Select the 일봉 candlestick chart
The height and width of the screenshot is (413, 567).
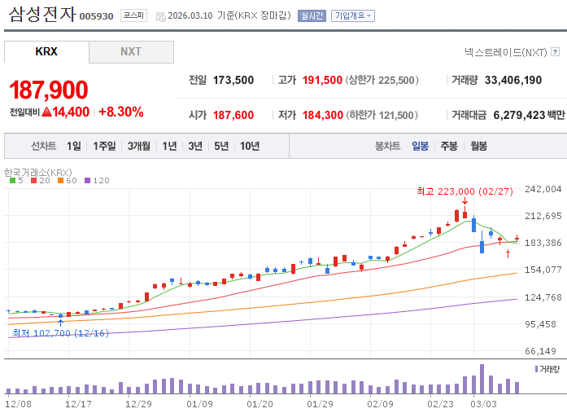(x=421, y=146)
